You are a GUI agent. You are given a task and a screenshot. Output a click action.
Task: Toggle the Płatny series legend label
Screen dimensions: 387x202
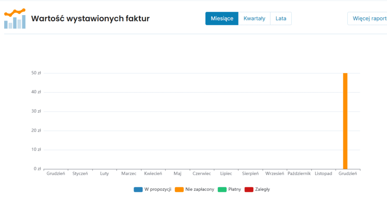point(234,190)
